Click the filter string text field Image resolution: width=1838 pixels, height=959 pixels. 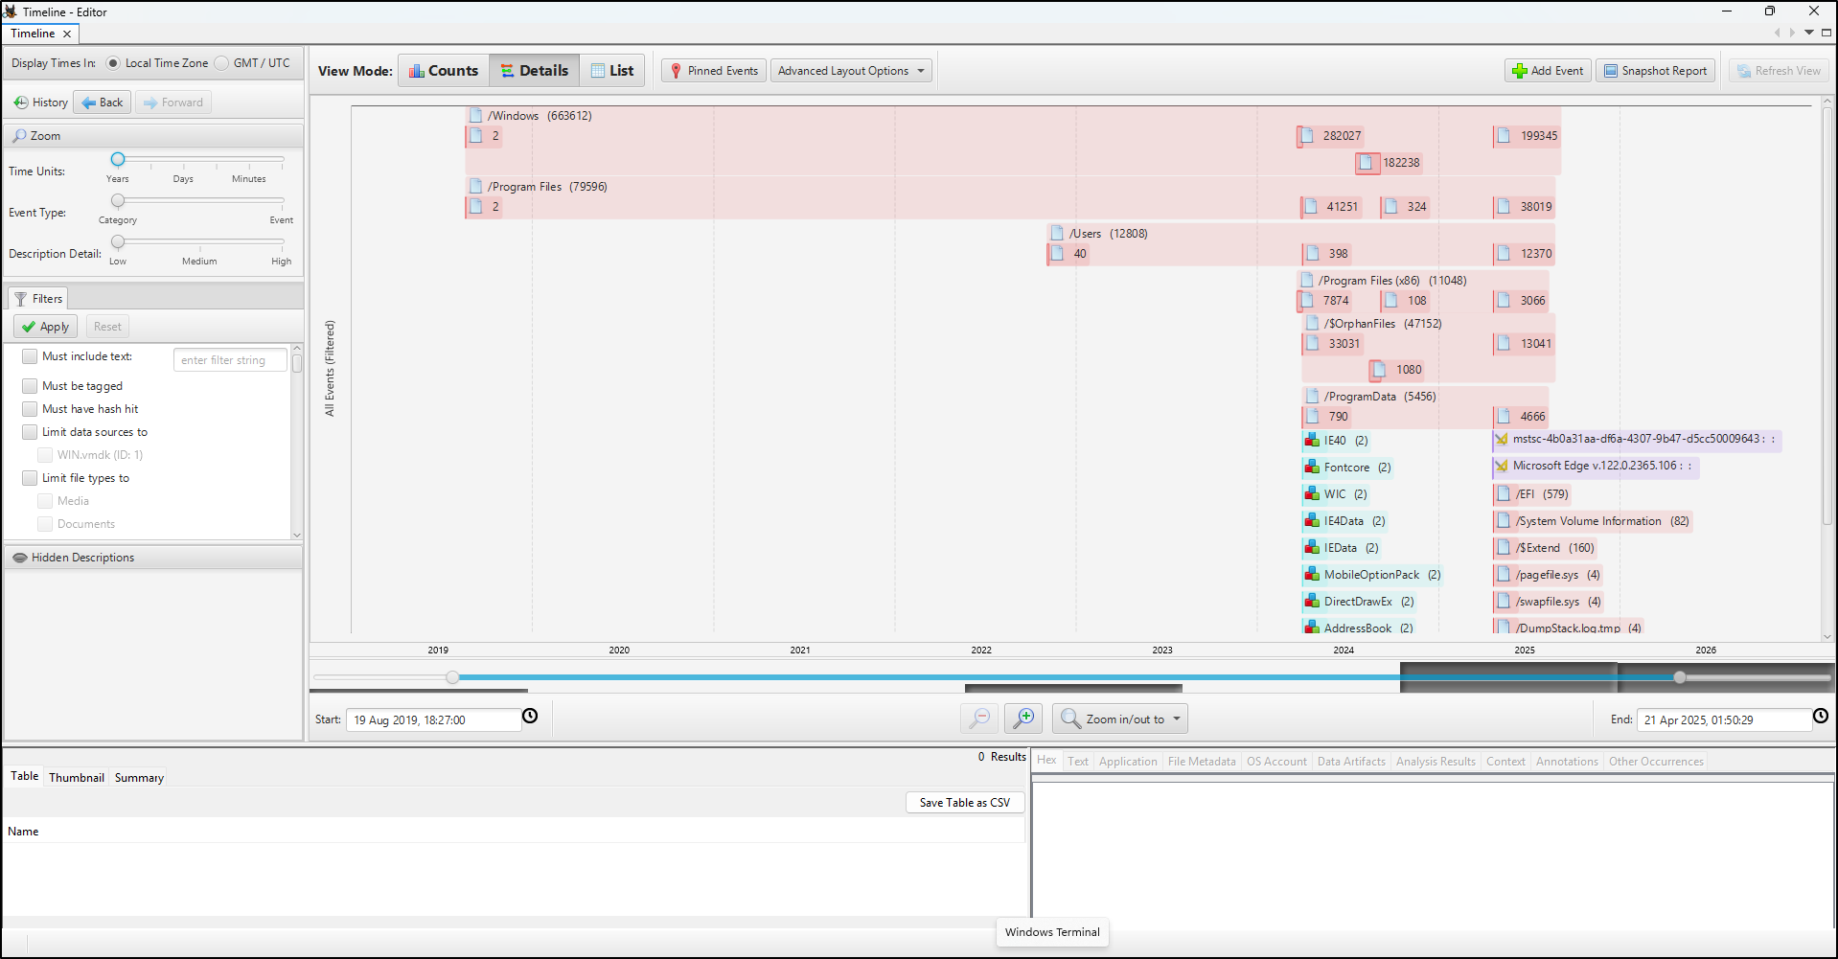pyautogui.click(x=230, y=360)
